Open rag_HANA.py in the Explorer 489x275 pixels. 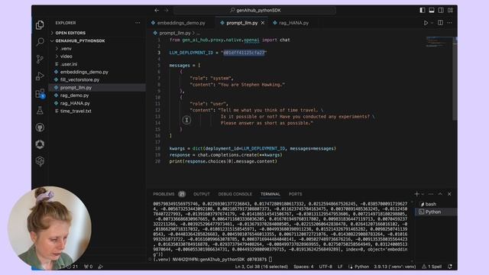tap(75, 103)
